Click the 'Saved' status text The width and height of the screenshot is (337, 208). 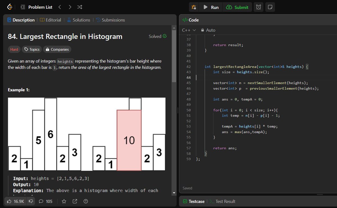point(187,188)
